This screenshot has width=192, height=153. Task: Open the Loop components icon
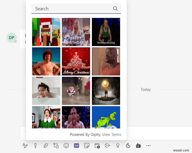[x=56, y=146]
